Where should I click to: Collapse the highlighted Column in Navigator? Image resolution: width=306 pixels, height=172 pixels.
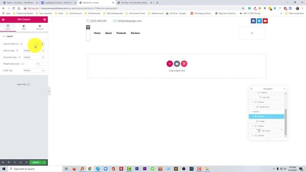click(253, 117)
